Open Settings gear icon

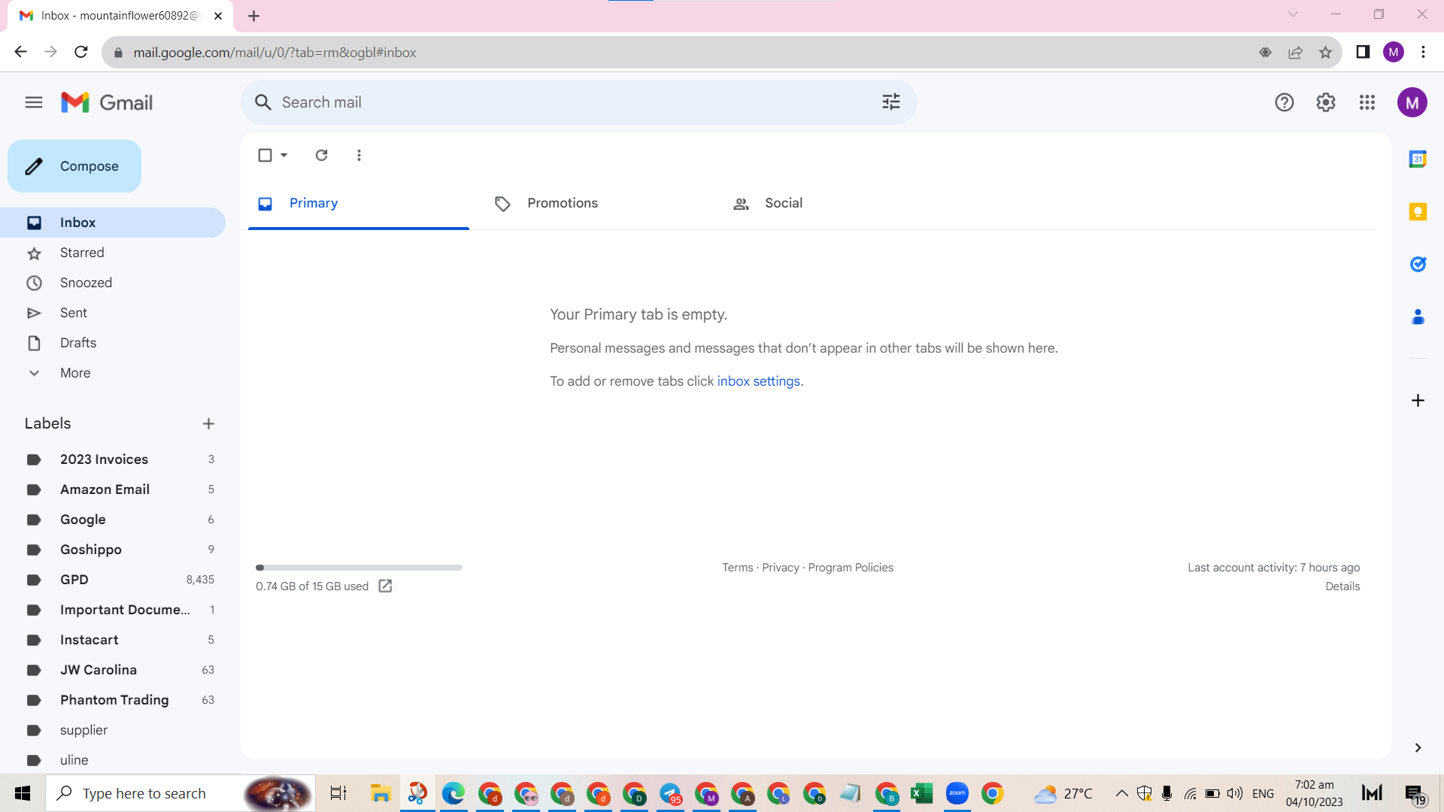tap(1325, 102)
